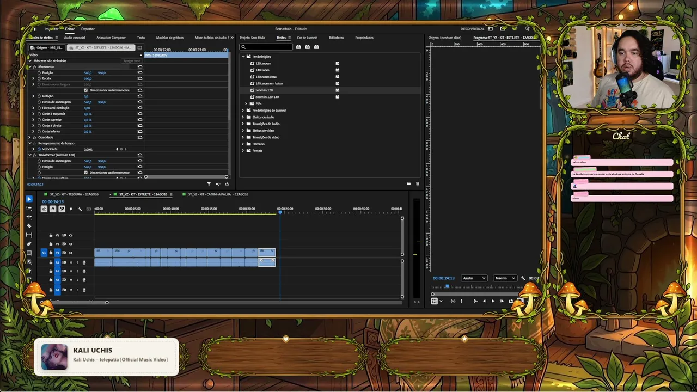The image size is (697, 392).
Task: Step back one frame in program monitor
Action: pyautogui.click(x=485, y=301)
